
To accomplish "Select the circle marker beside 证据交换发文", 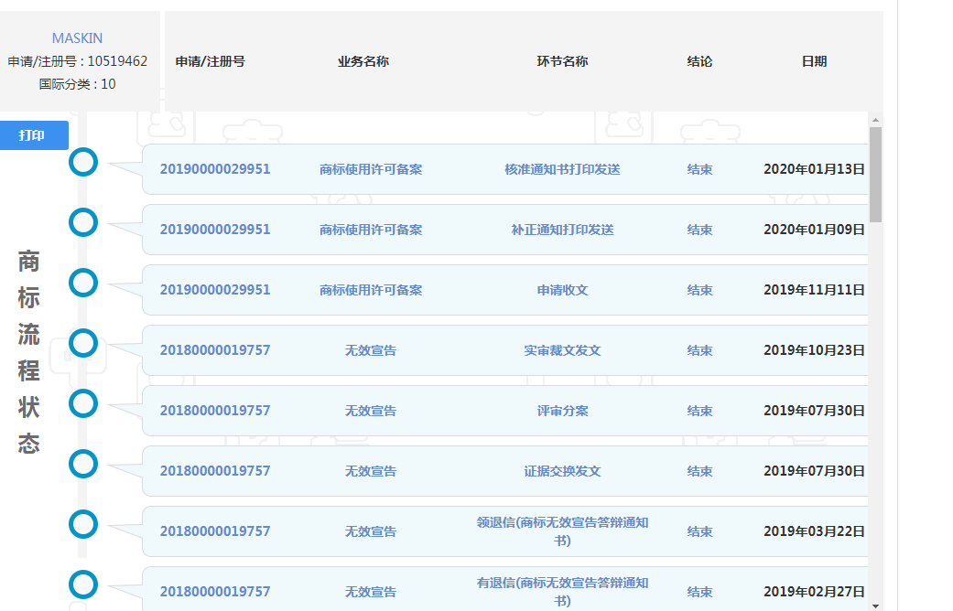I will click(x=83, y=464).
